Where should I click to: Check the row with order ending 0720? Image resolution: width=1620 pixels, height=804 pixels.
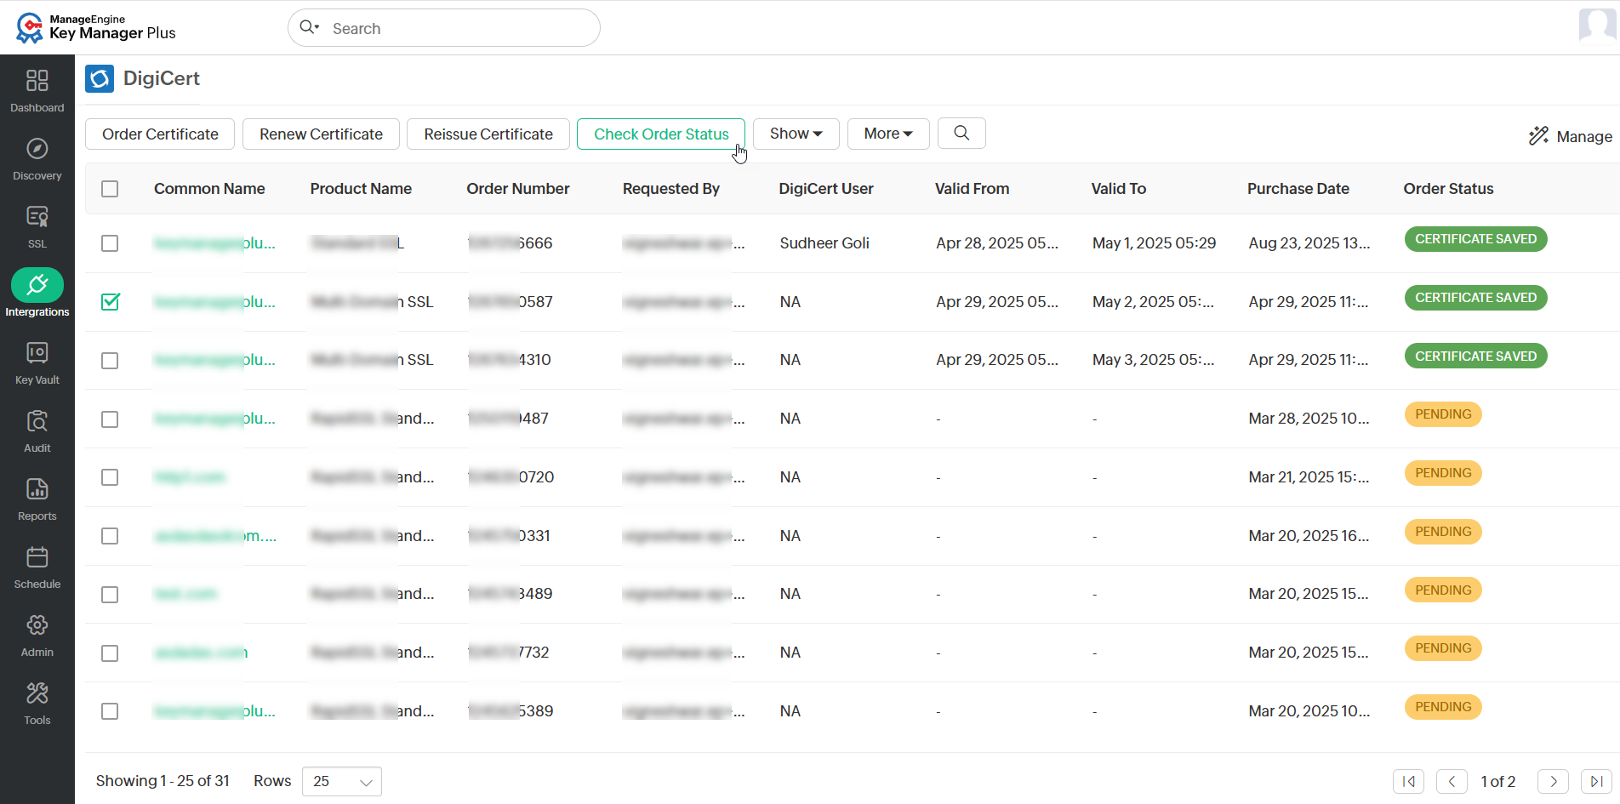[x=110, y=477]
